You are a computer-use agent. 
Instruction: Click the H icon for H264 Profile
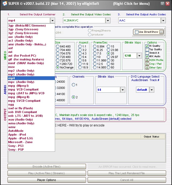[x=147, y=60]
